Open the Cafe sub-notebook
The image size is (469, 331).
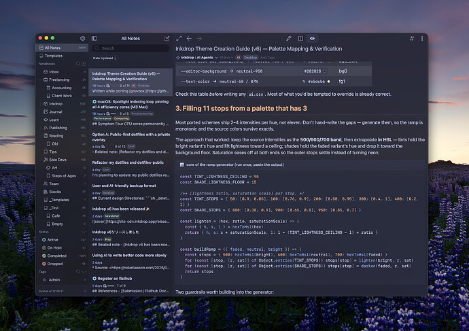[62, 216]
